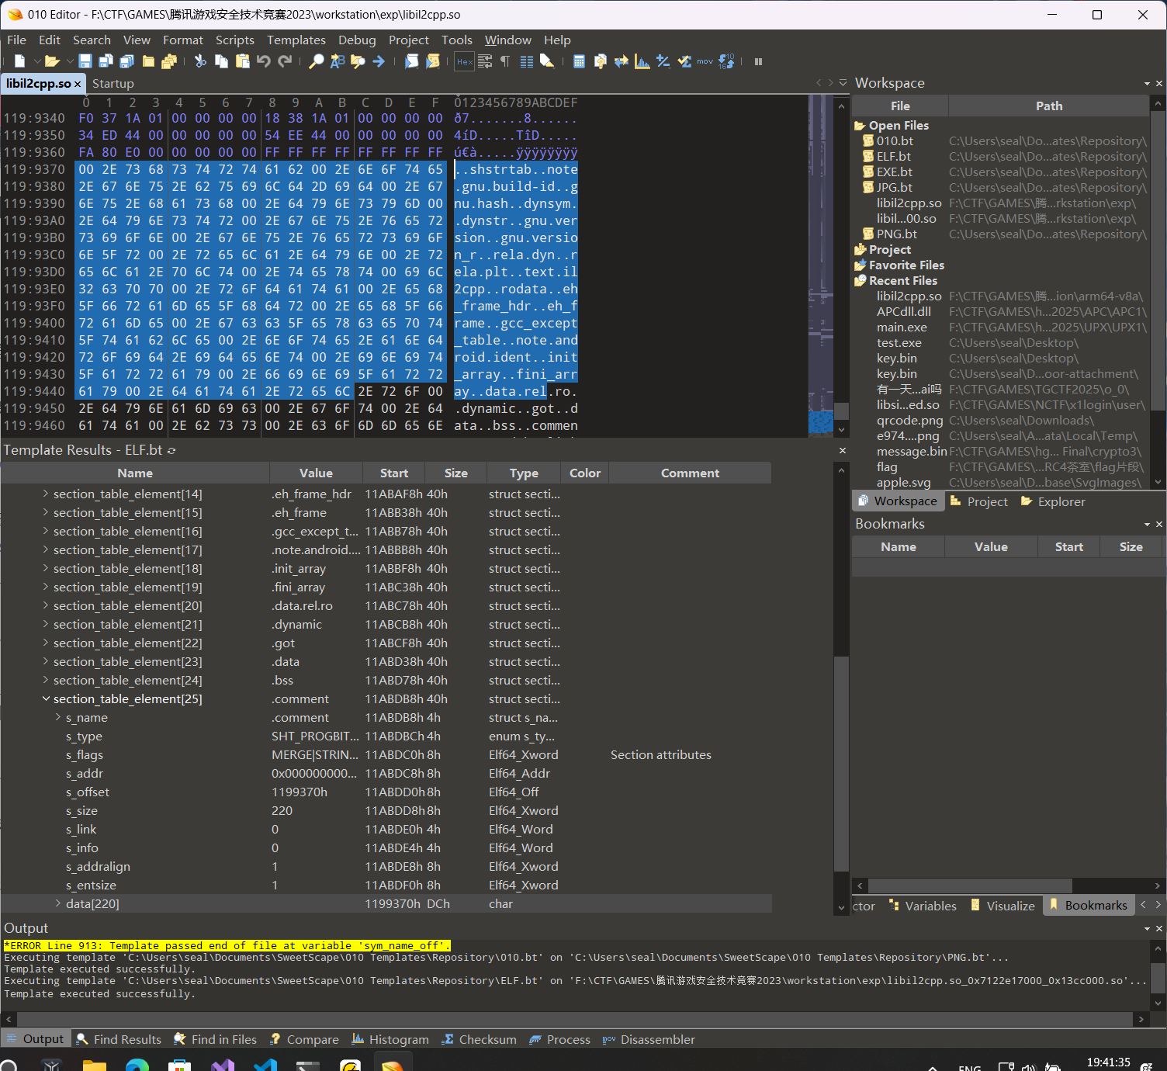Switch to the Startup tab
The height and width of the screenshot is (1071, 1167).
tap(113, 84)
